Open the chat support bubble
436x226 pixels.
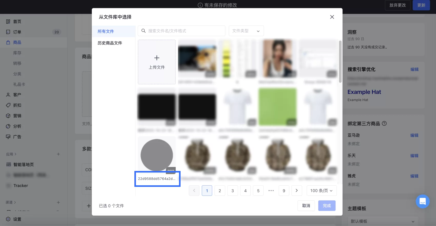pyautogui.click(x=423, y=201)
